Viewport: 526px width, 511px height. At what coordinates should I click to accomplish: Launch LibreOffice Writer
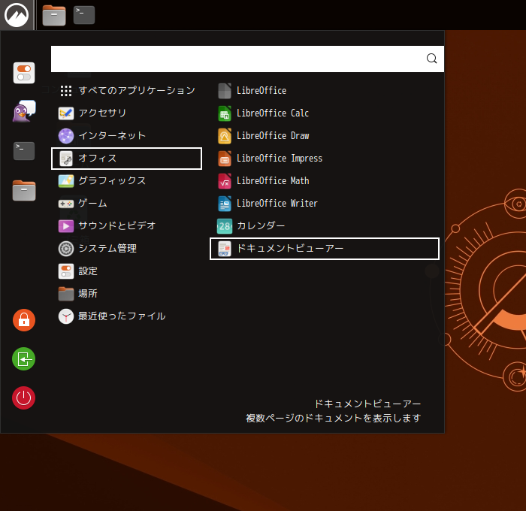click(x=325, y=204)
